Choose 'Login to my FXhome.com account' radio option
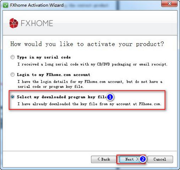180x170 pixels. point(12,75)
